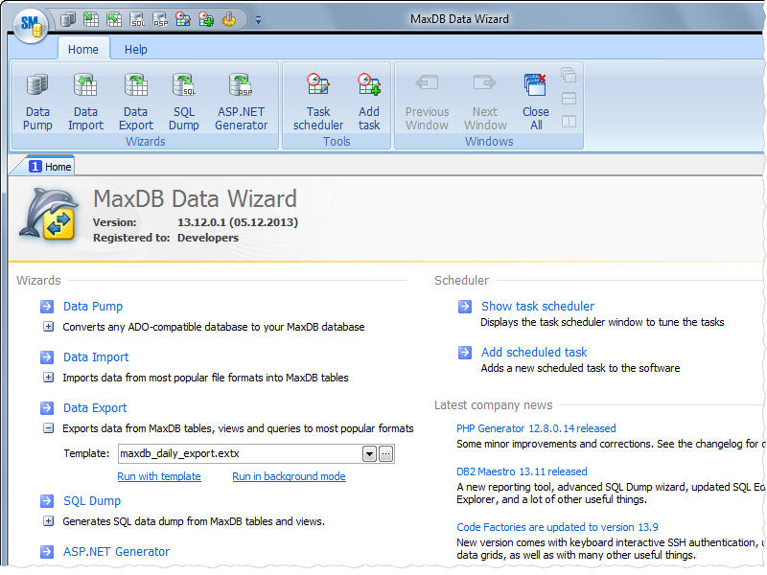This screenshot has width=767, height=575.
Task: Open Task scheduler from ribbon Tools
Action: [318, 103]
